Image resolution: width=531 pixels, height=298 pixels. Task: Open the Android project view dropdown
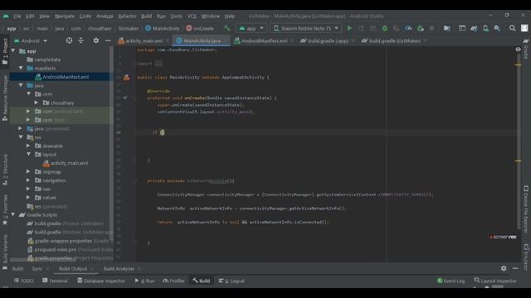click(31, 41)
